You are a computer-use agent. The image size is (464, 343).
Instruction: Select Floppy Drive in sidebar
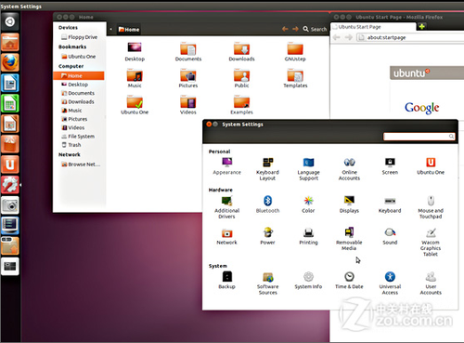pos(79,37)
